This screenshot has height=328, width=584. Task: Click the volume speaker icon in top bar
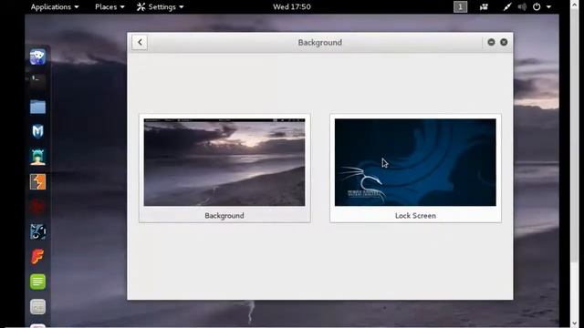tap(522, 6)
